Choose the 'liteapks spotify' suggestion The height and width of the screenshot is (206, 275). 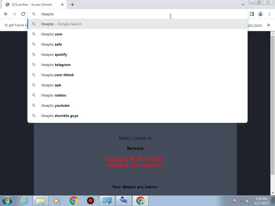pos(137,54)
